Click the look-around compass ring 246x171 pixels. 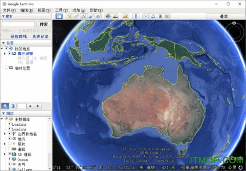point(234,32)
